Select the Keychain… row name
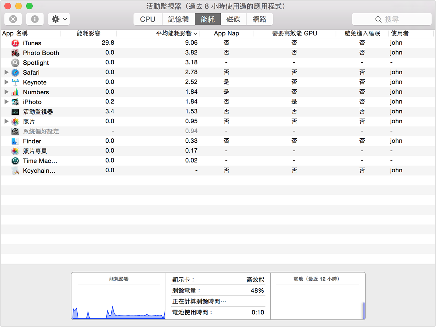The height and width of the screenshot is (327, 436). click(39, 171)
